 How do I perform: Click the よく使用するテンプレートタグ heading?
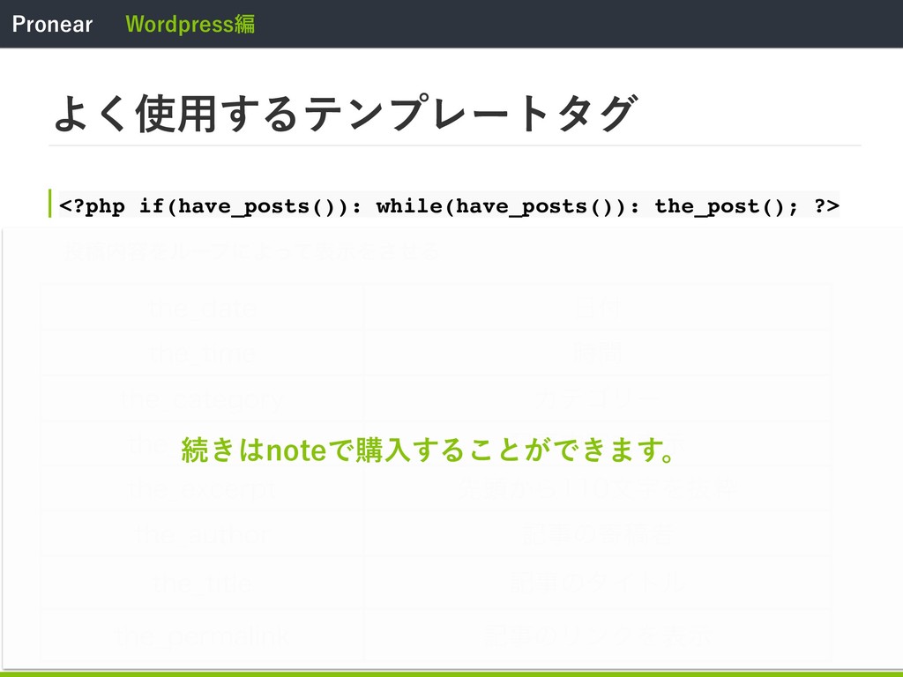346,114
